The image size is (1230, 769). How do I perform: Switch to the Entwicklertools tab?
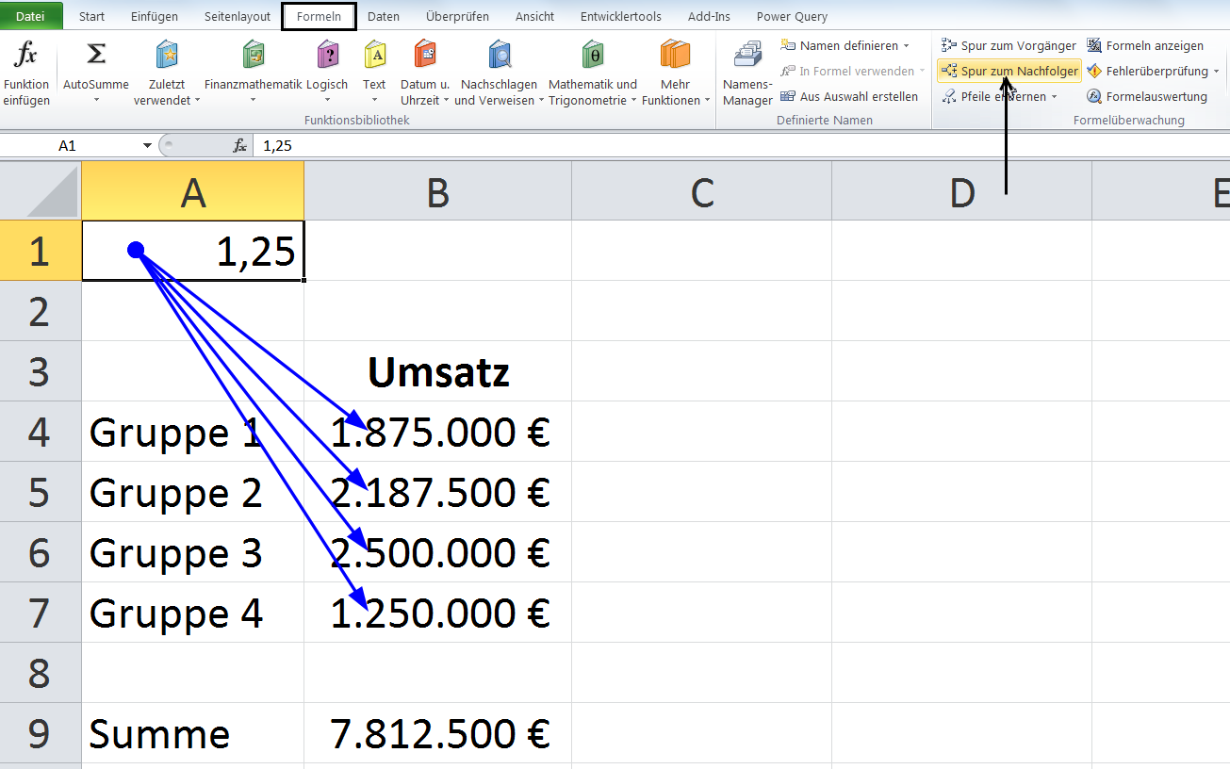click(x=621, y=16)
